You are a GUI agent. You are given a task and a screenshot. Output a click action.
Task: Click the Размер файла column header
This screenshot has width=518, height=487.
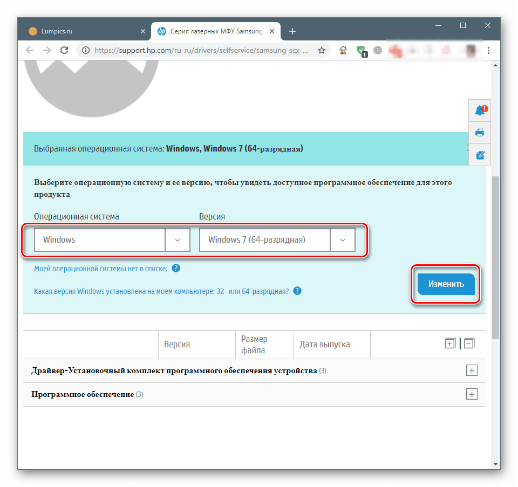[254, 345]
